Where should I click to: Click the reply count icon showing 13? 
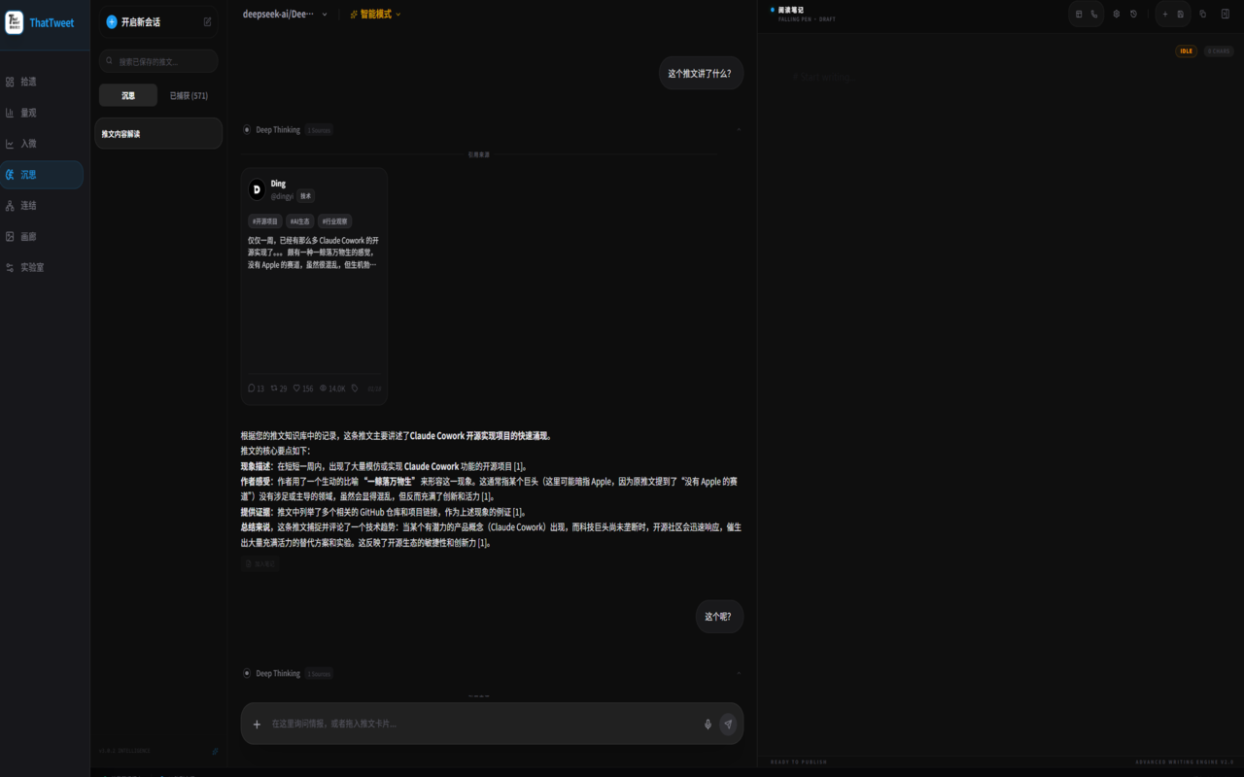252,388
